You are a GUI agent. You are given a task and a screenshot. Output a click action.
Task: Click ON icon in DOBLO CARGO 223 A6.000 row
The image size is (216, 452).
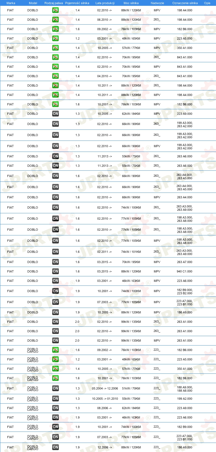[x=56, y=417]
